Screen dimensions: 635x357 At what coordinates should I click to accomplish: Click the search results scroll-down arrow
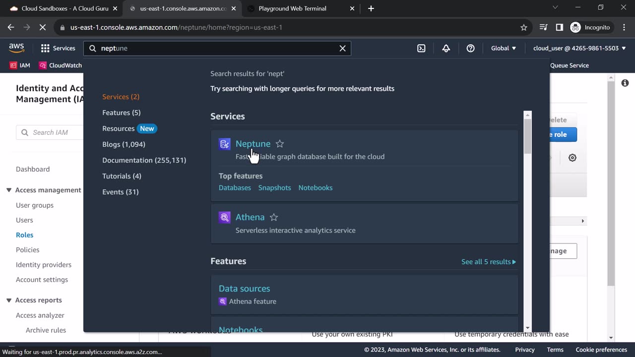(528, 328)
